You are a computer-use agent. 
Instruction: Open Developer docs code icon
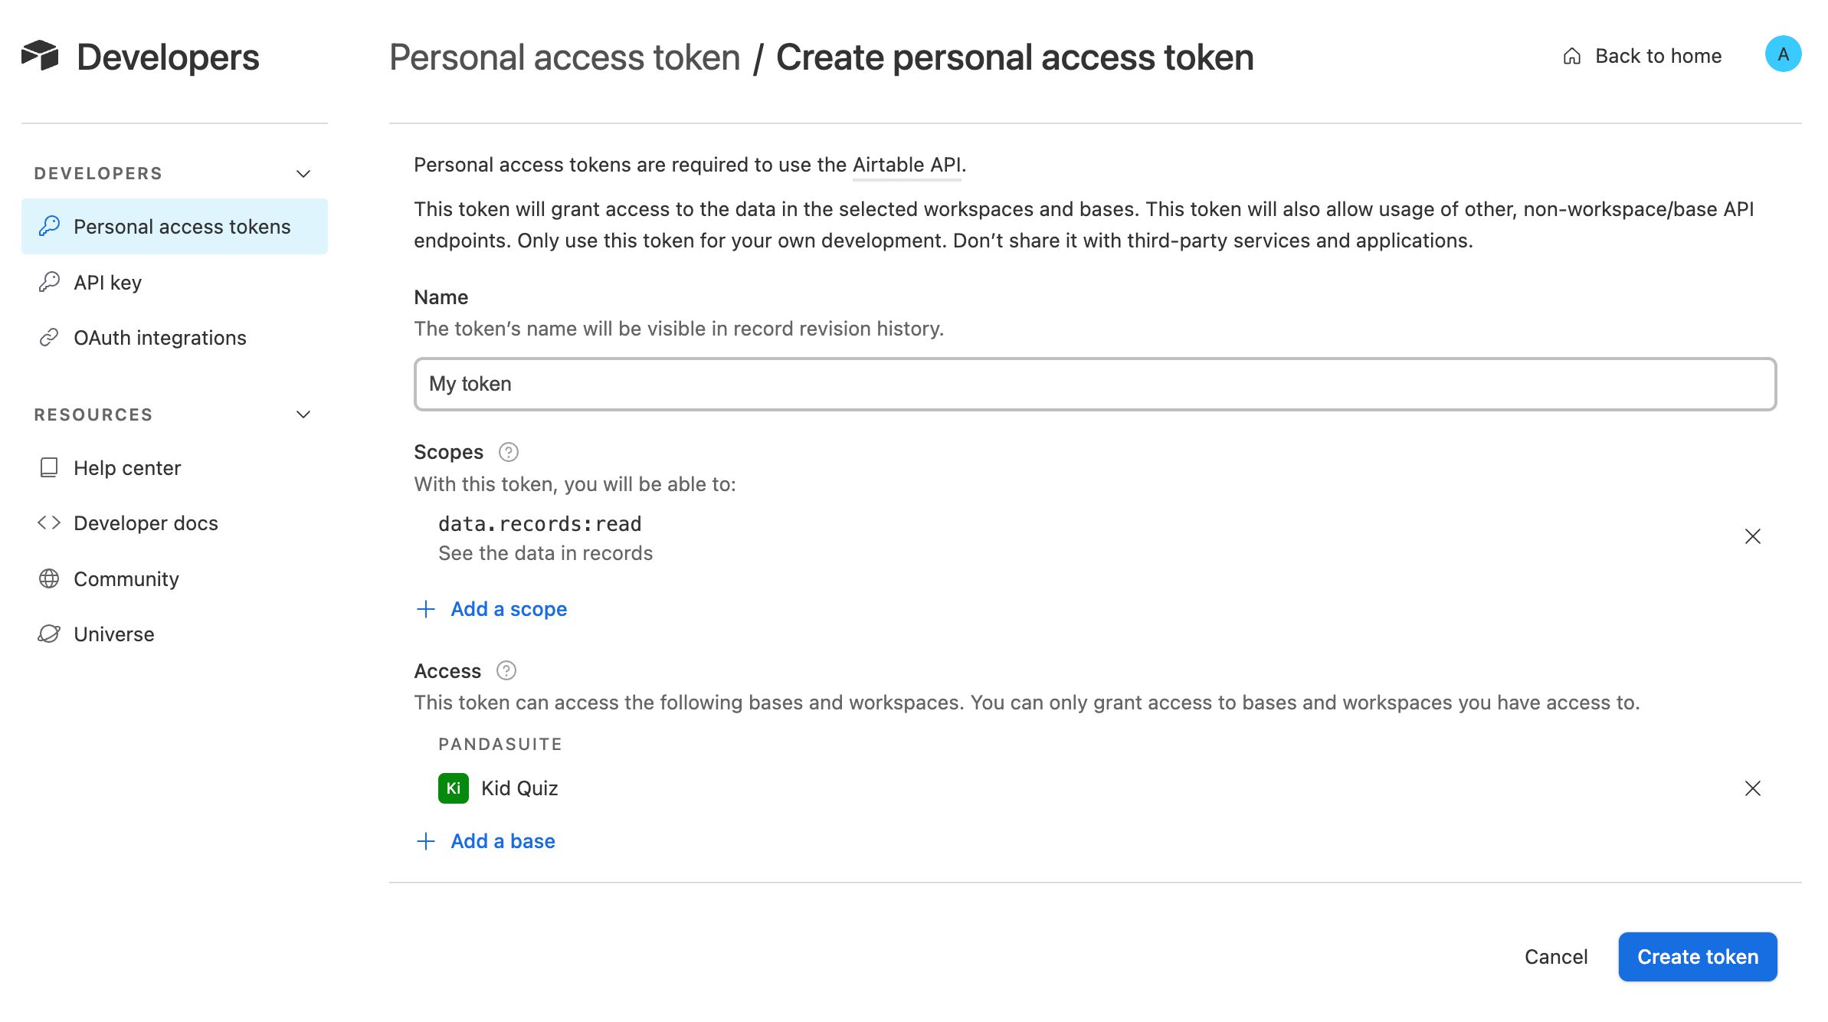pyautogui.click(x=50, y=522)
